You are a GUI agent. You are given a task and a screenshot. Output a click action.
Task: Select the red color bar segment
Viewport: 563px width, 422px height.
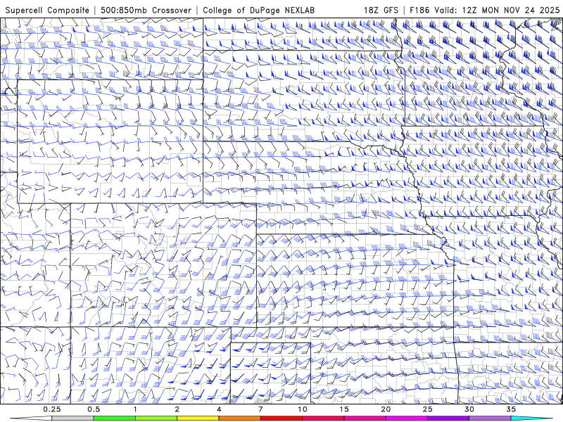click(x=281, y=418)
